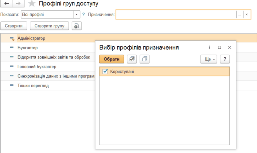Image resolution: width=257 pixels, height=153 pixels.
Task: Add page to favorites with star icon
Action: coord(32,3)
